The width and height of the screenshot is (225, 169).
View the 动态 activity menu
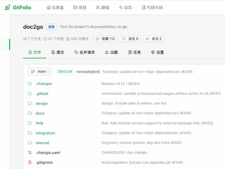tap(125, 7)
